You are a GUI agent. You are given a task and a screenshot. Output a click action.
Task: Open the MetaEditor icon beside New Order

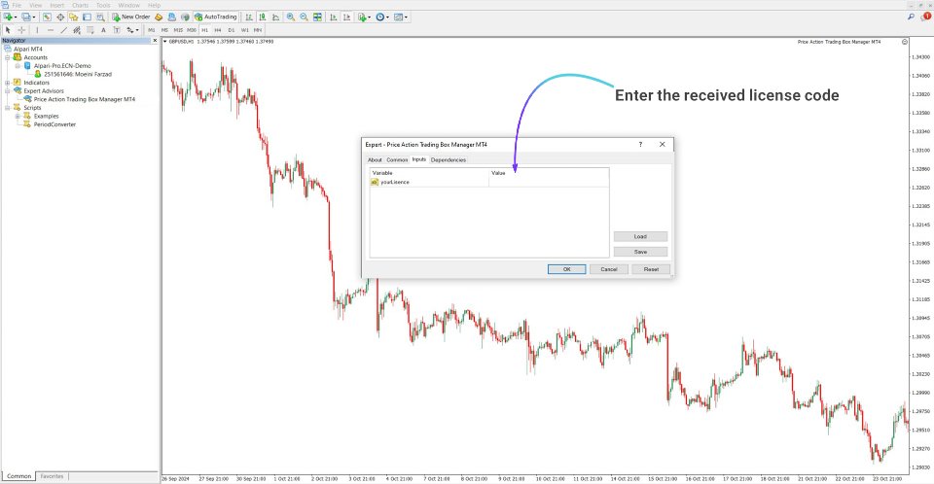click(x=159, y=17)
